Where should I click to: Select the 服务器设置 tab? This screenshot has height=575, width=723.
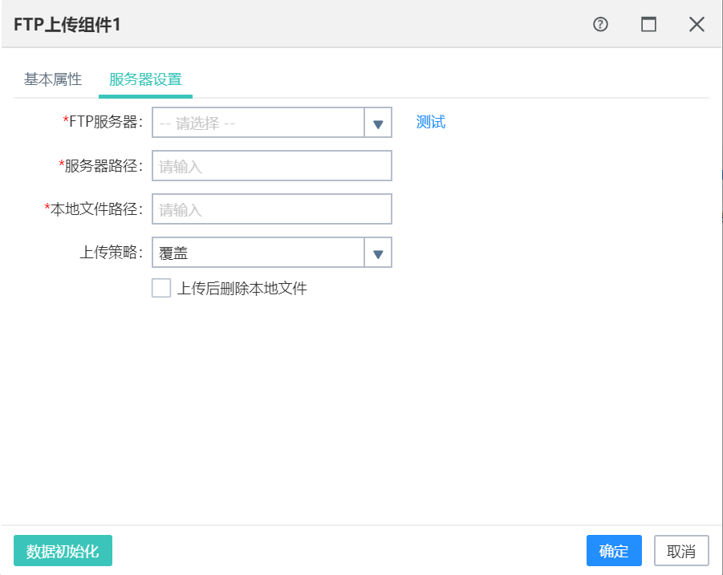pyautogui.click(x=145, y=79)
